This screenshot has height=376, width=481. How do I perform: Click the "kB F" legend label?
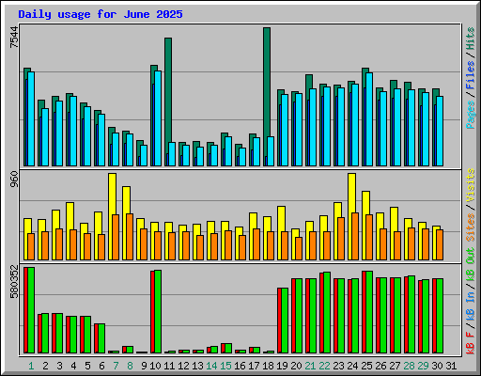[x=470, y=343]
